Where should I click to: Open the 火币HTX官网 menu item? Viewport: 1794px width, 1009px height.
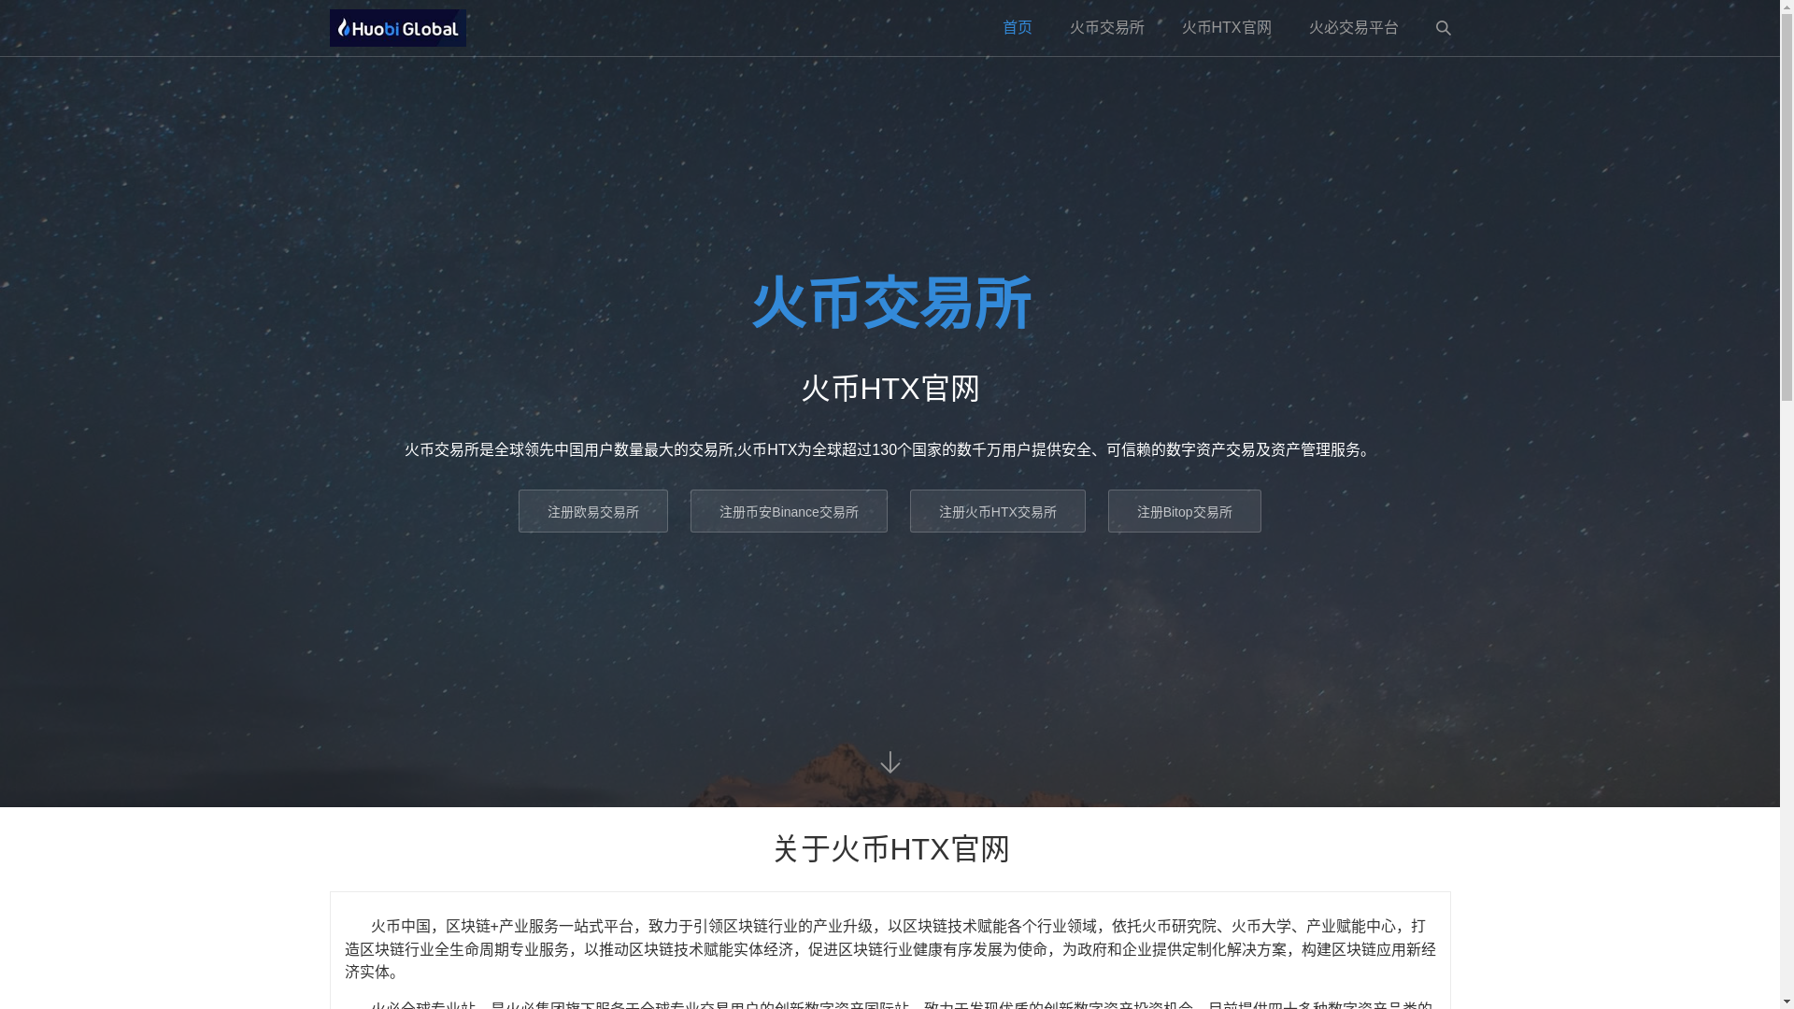click(x=1226, y=28)
